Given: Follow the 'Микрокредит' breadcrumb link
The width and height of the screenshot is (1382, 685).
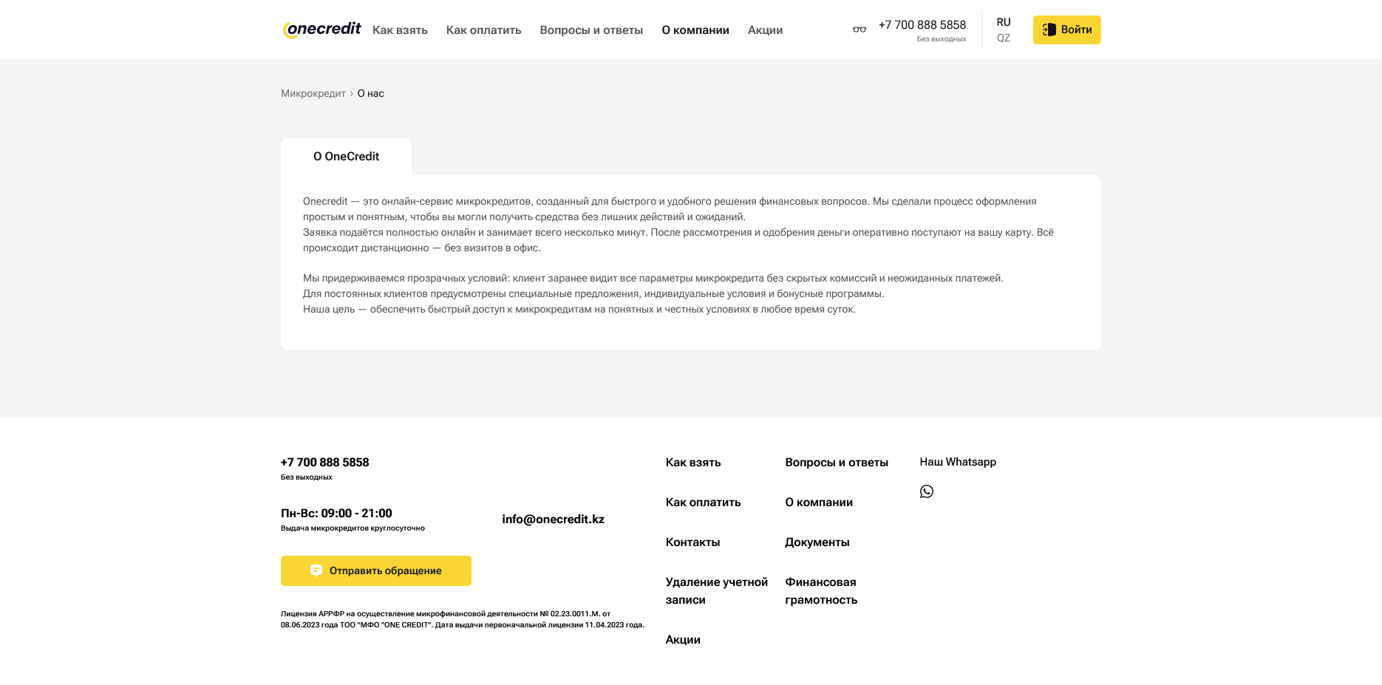Looking at the screenshot, I should [x=313, y=93].
